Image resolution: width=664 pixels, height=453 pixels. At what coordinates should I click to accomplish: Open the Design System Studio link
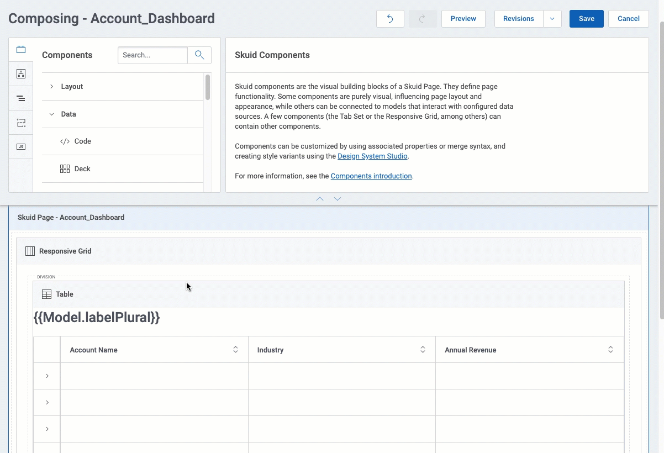tap(373, 156)
